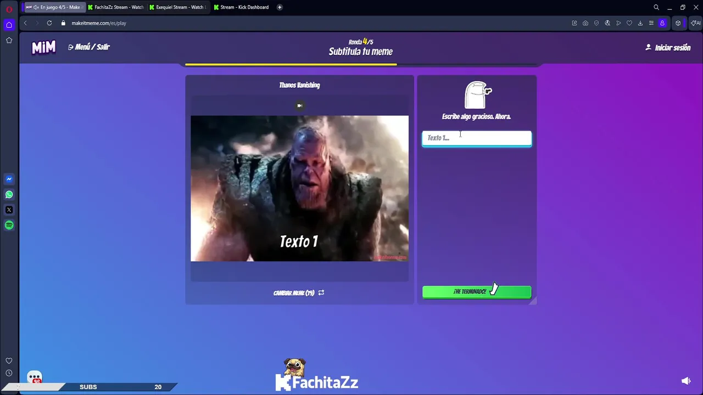The image size is (703, 395).
Task: Click the 'Subtitula tu meme' heading
Action: coord(361,52)
